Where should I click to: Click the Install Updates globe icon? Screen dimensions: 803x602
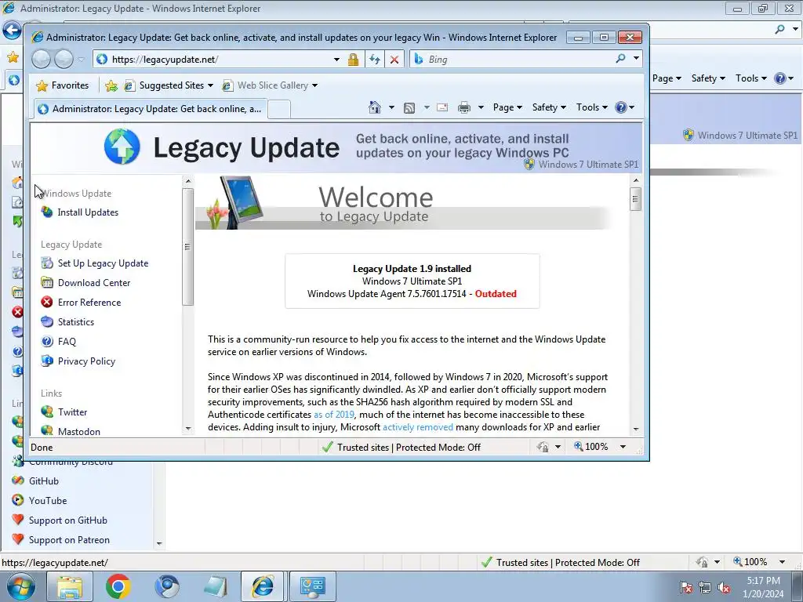point(47,212)
